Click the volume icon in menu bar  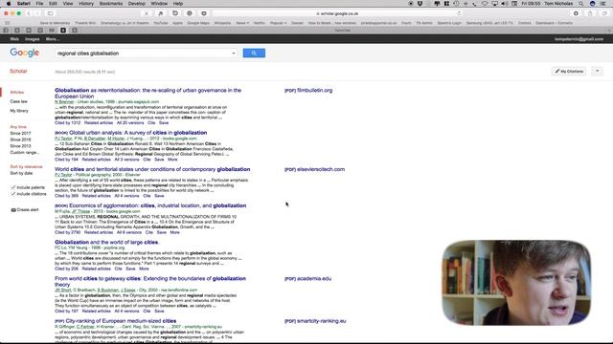pyautogui.click(x=505, y=4)
